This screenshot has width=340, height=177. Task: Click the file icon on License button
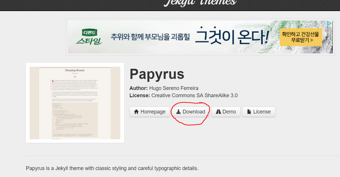point(249,112)
